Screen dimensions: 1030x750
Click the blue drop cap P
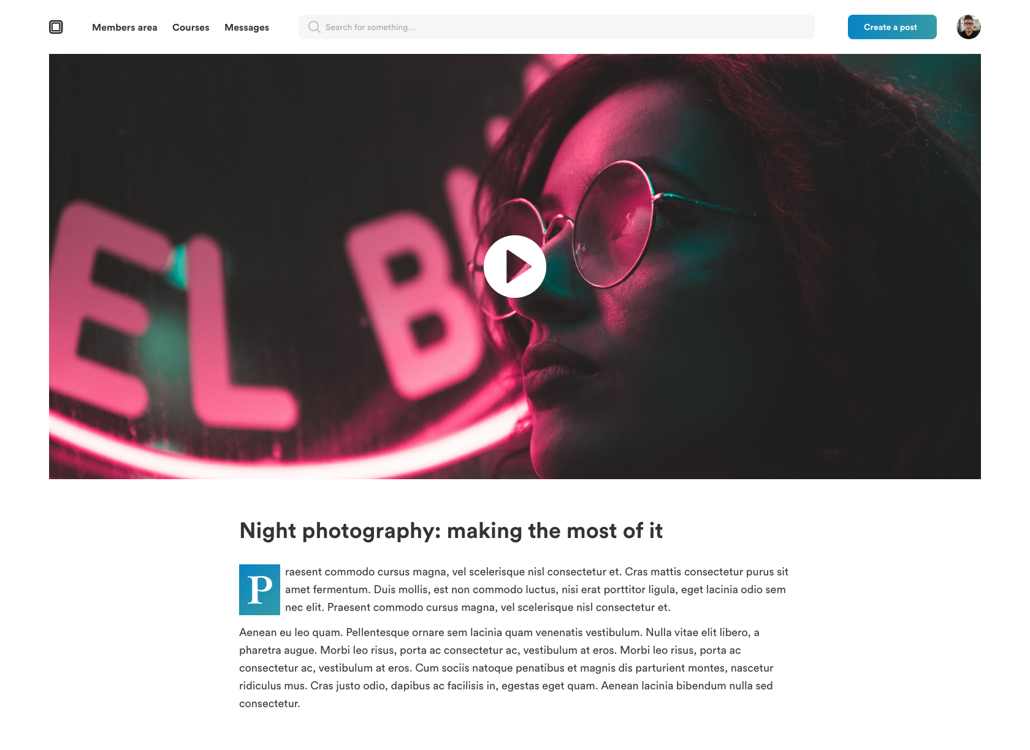click(259, 589)
